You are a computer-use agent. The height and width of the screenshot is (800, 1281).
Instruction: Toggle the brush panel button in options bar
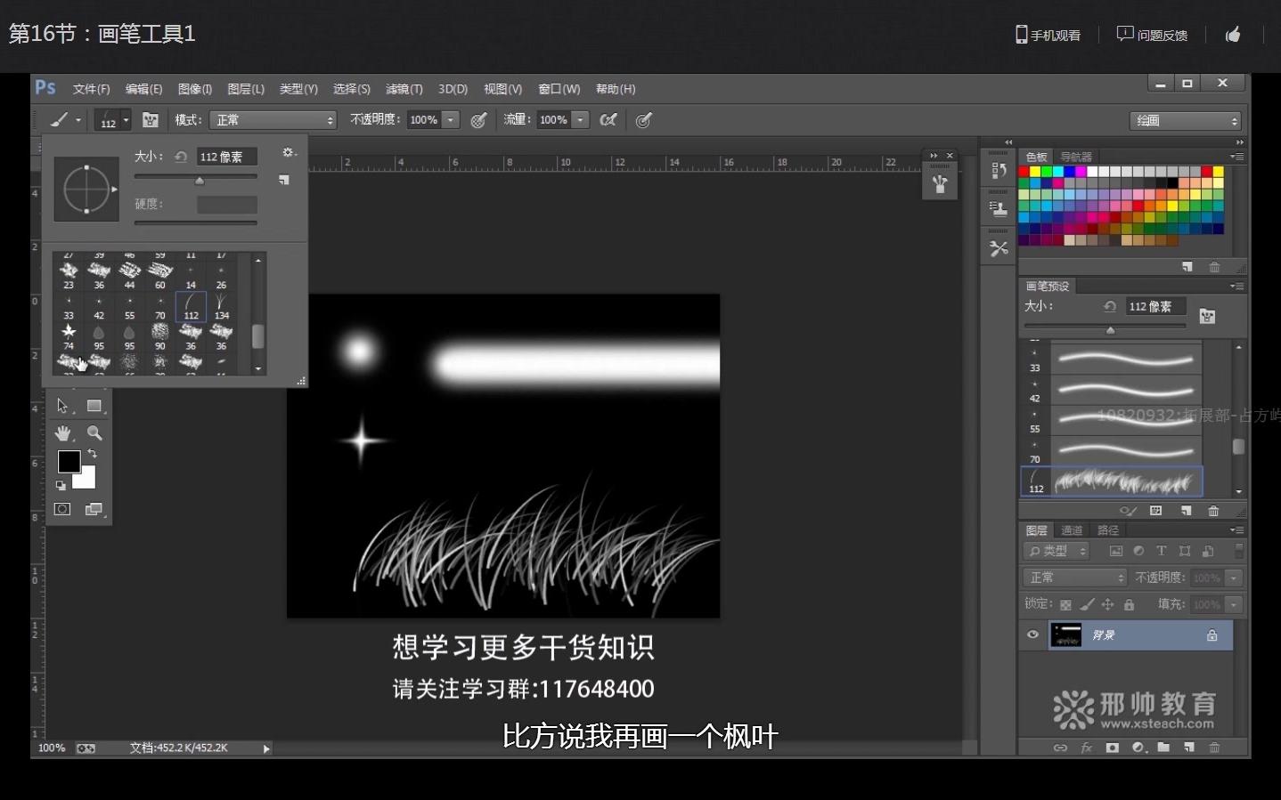pos(151,120)
